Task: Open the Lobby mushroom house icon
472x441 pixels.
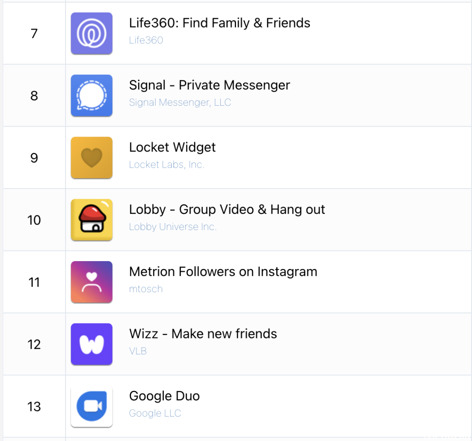Action: point(91,220)
